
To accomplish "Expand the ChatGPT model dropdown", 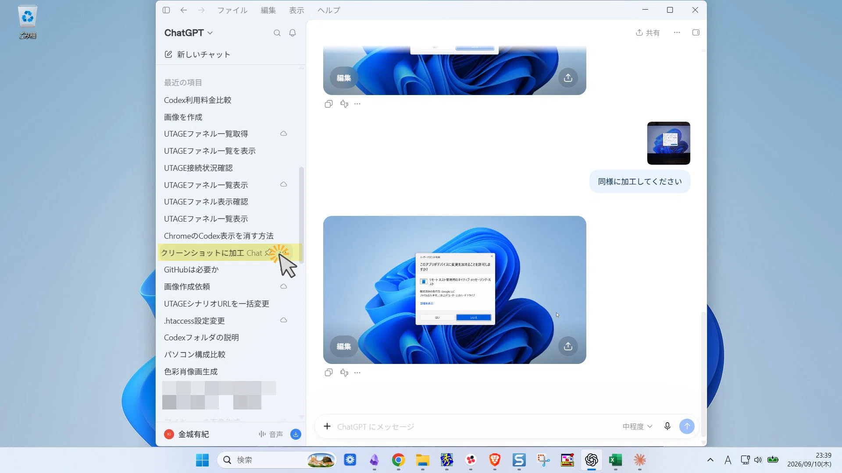I will point(189,33).
